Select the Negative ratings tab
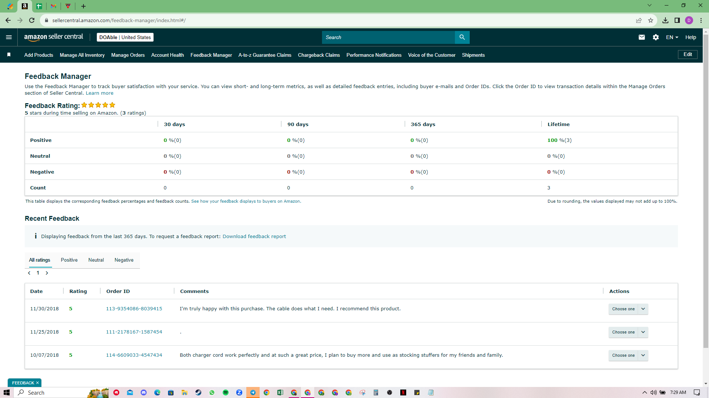 coord(124,260)
